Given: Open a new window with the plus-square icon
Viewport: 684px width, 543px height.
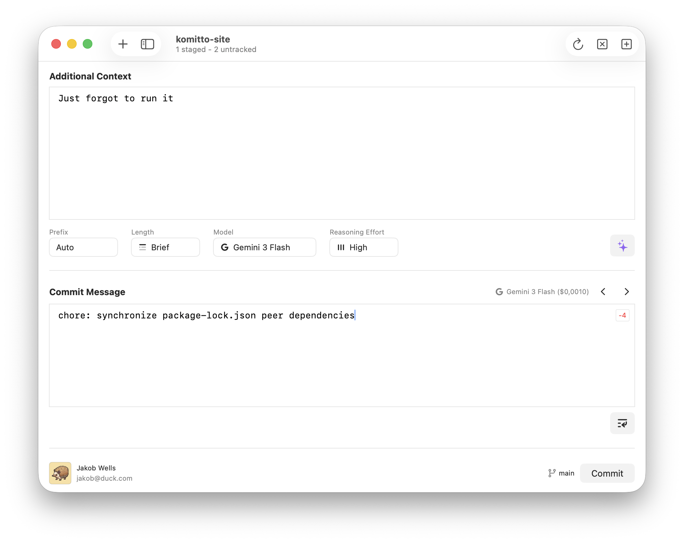Looking at the screenshot, I should pyautogui.click(x=627, y=44).
